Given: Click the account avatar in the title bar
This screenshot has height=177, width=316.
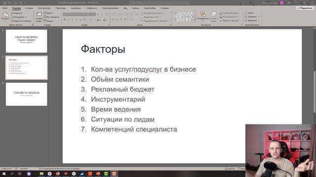Looking at the screenshot, I should (x=282, y=3).
